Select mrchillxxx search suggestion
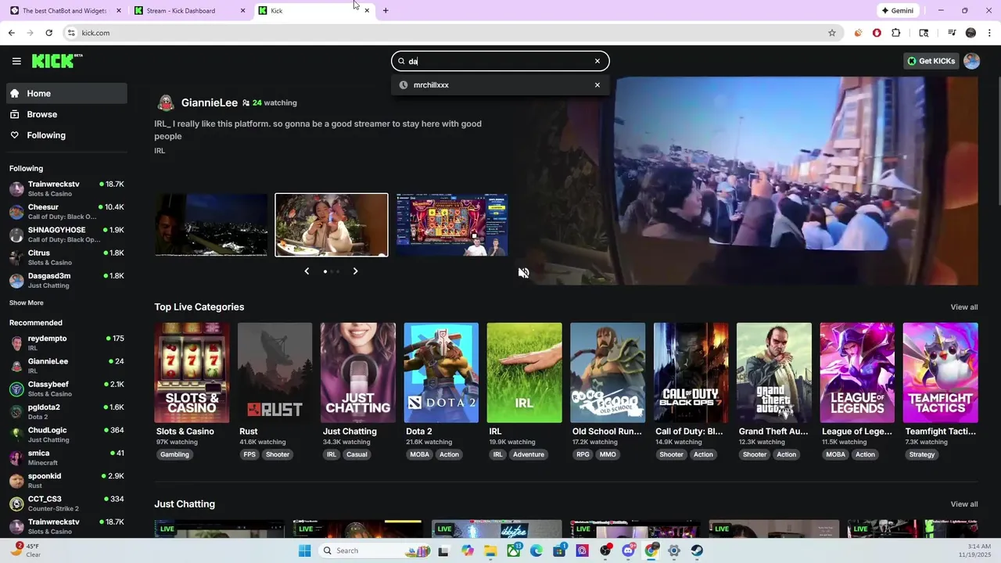The width and height of the screenshot is (1001, 563). [500, 85]
